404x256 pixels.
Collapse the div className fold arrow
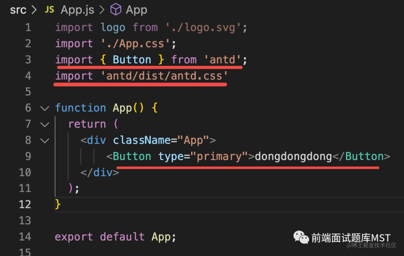coord(45,141)
